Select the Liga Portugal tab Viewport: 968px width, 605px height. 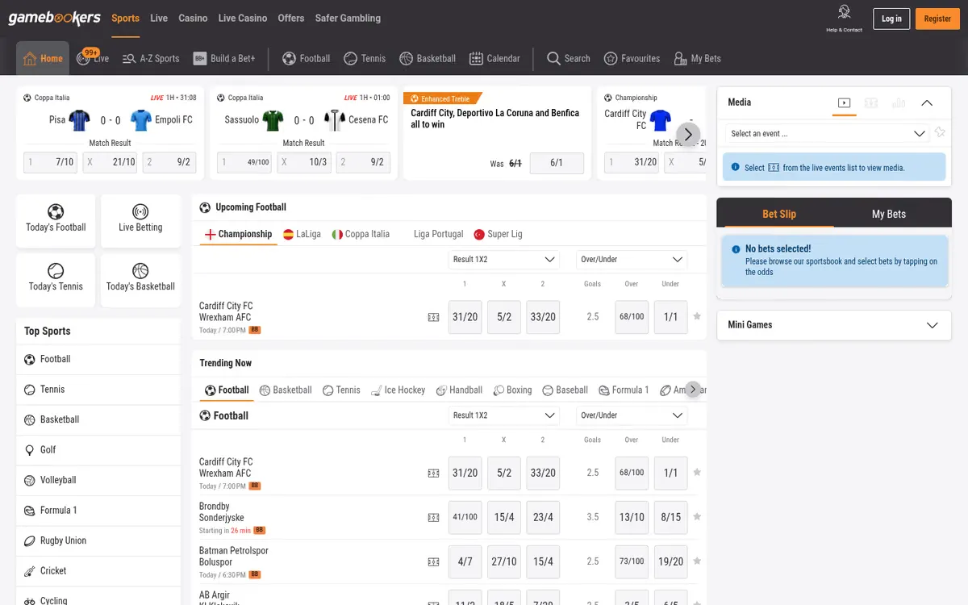(438, 234)
